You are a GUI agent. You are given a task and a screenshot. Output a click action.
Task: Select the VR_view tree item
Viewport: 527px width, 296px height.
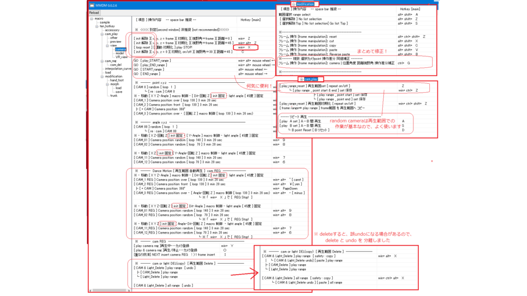[121, 57]
